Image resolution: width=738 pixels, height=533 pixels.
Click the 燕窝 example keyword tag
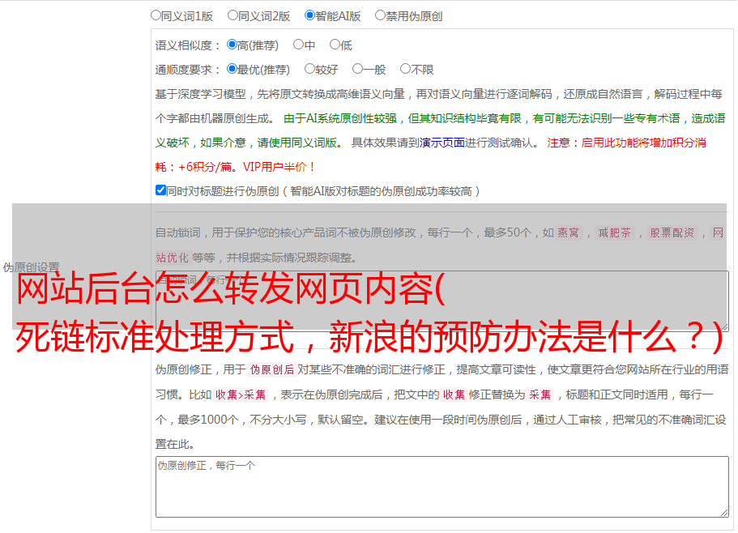point(568,232)
